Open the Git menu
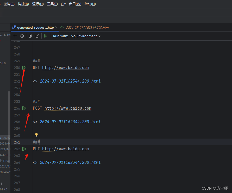The width and height of the screenshot is (232, 193). (x=63, y=4)
